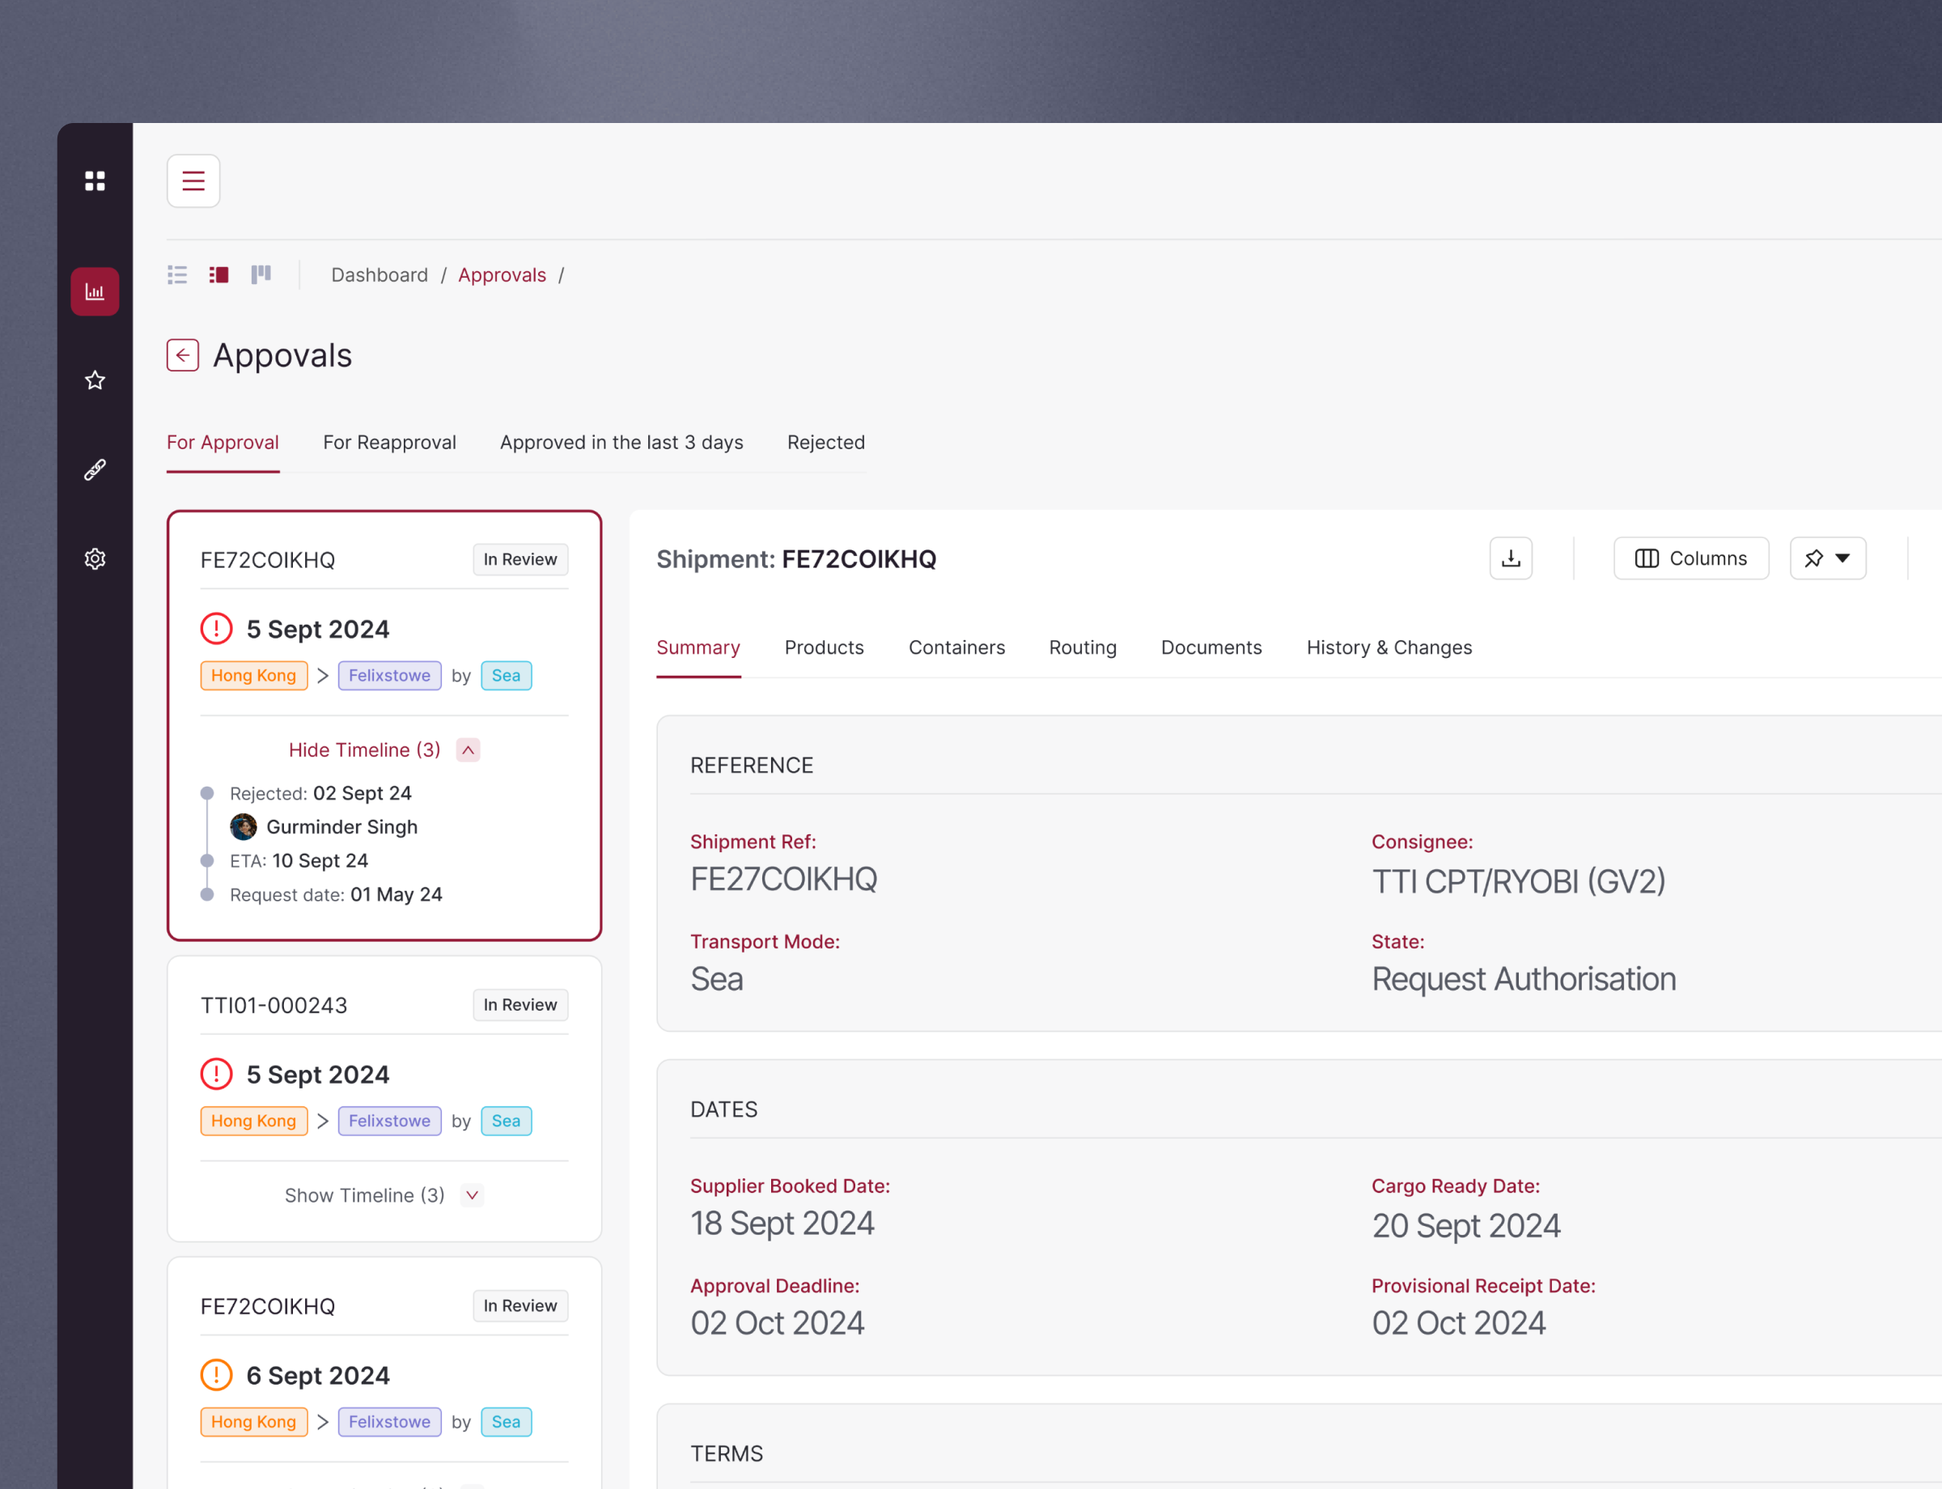Expand Show Timeline on TTI01-000243 card
The image size is (1942, 1489).
(472, 1194)
